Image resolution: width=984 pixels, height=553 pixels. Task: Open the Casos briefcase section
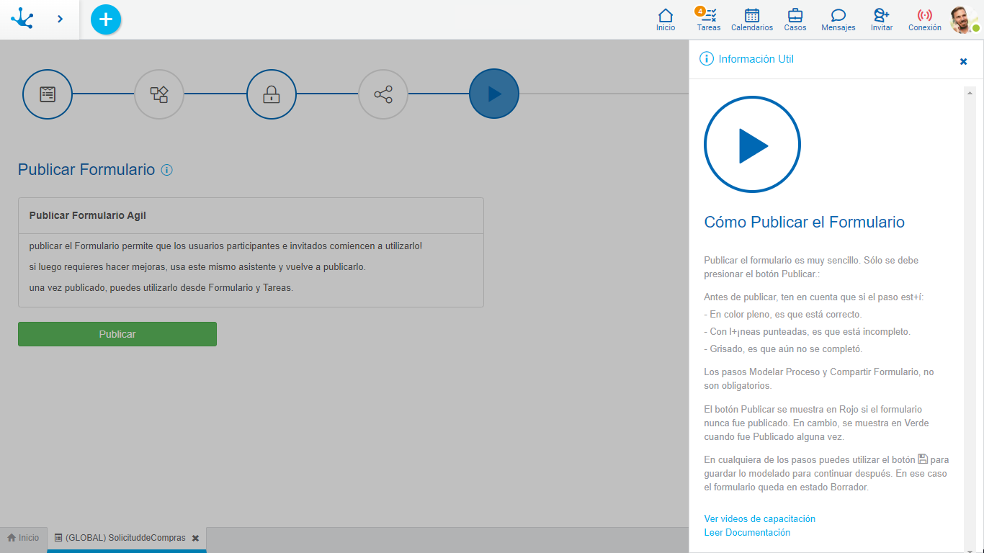tap(795, 19)
